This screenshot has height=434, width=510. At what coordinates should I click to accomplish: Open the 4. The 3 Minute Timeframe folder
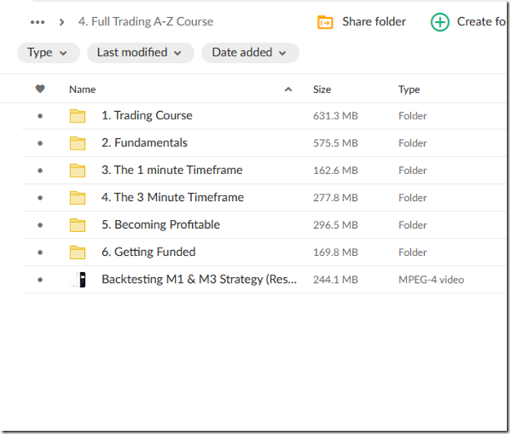pyautogui.click(x=172, y=197)
